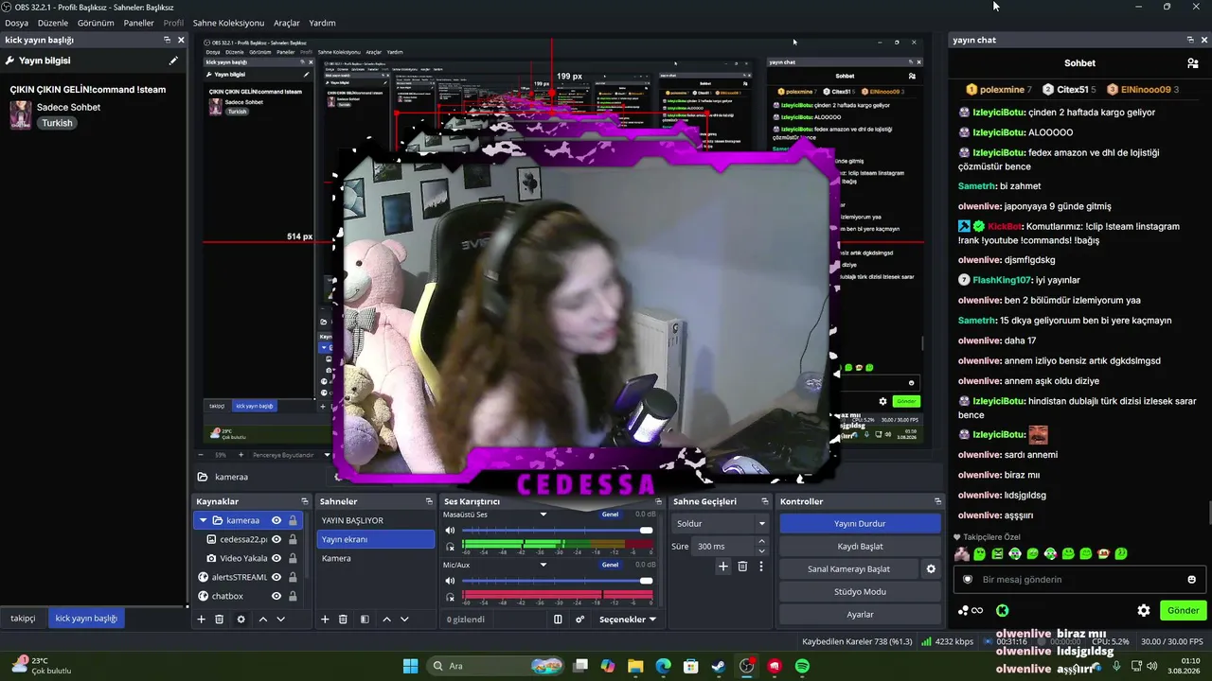Toggle lock on the kameraa source

point(293,520)
